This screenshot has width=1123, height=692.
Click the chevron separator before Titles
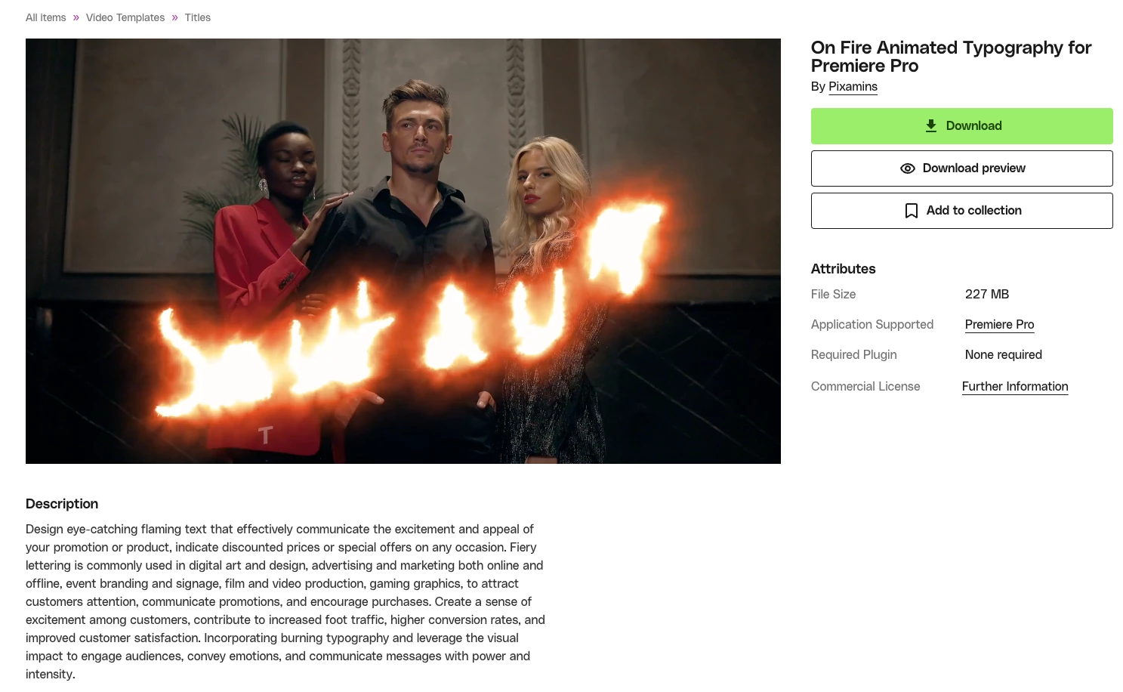(175, 17)
